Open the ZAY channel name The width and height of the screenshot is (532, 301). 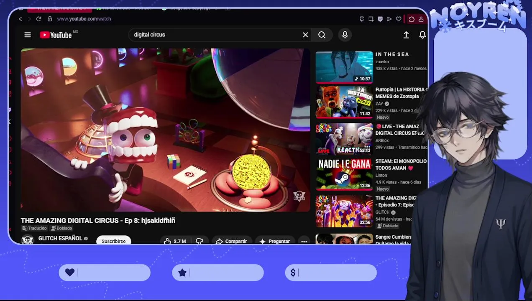379,104
